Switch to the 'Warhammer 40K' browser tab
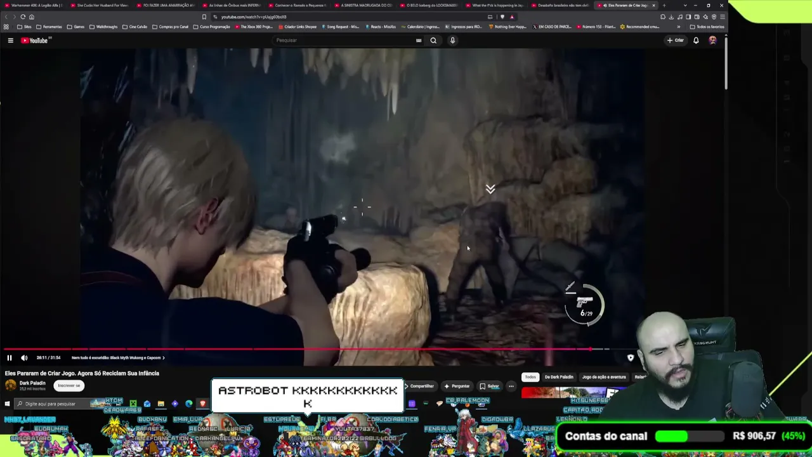 [x=33, y=5]
